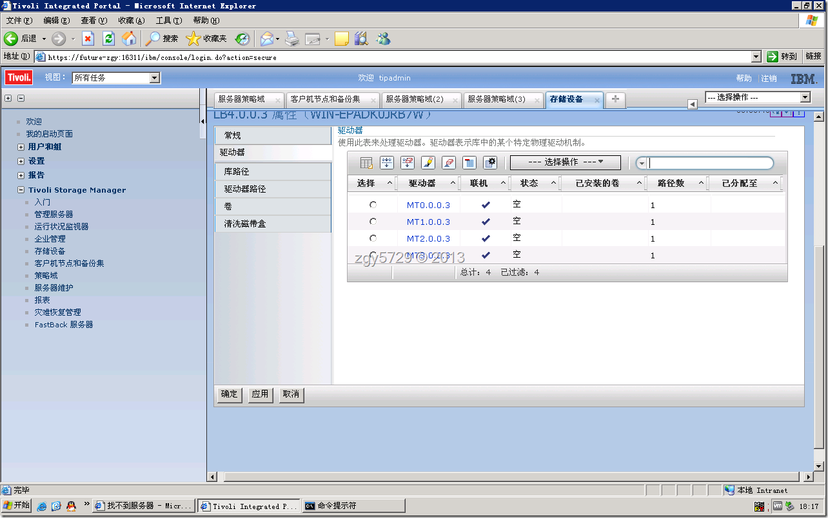Viewport: 828px width, 518px height.
Task: Select the radio button for MT2.0.0.3
Action: 373,238
